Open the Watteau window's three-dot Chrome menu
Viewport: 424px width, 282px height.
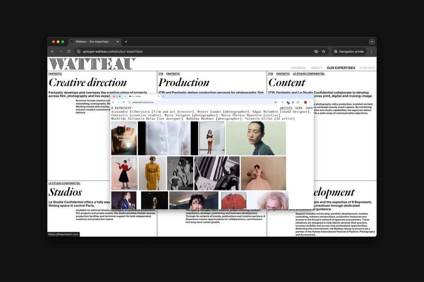[x=371, y=51]
